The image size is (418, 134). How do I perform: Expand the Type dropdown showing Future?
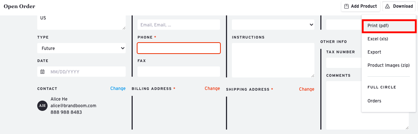(81, 48)
